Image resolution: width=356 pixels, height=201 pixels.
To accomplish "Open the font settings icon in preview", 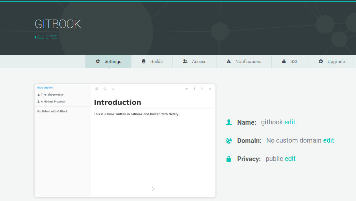I will (113, 89).
